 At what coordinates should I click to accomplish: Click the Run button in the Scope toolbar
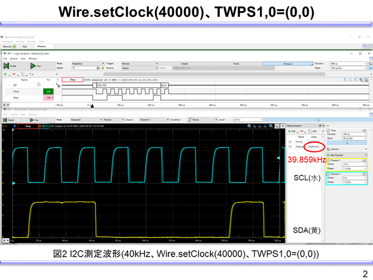pos(34,119)
